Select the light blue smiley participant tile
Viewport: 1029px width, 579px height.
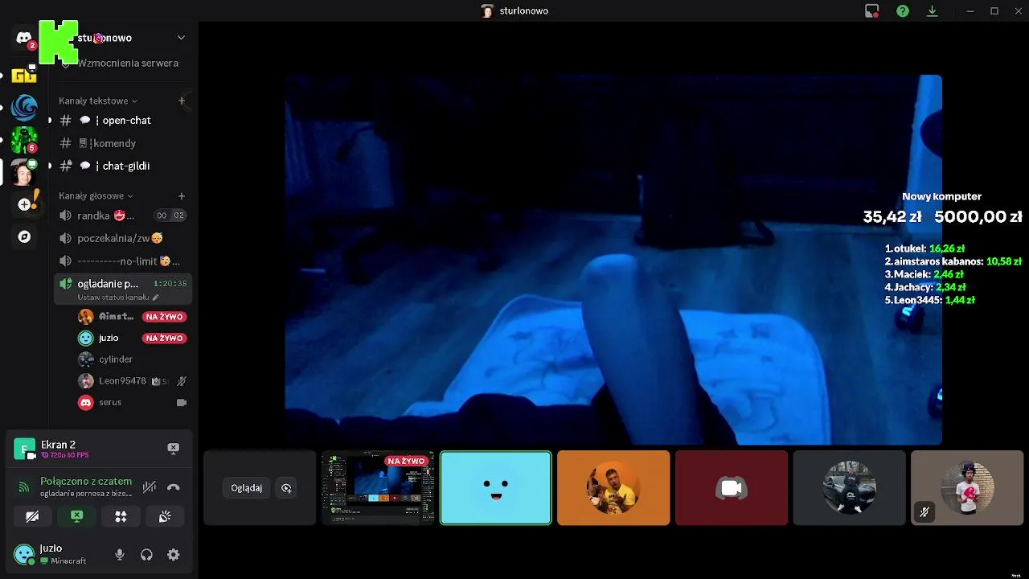(x=495, y=487)
